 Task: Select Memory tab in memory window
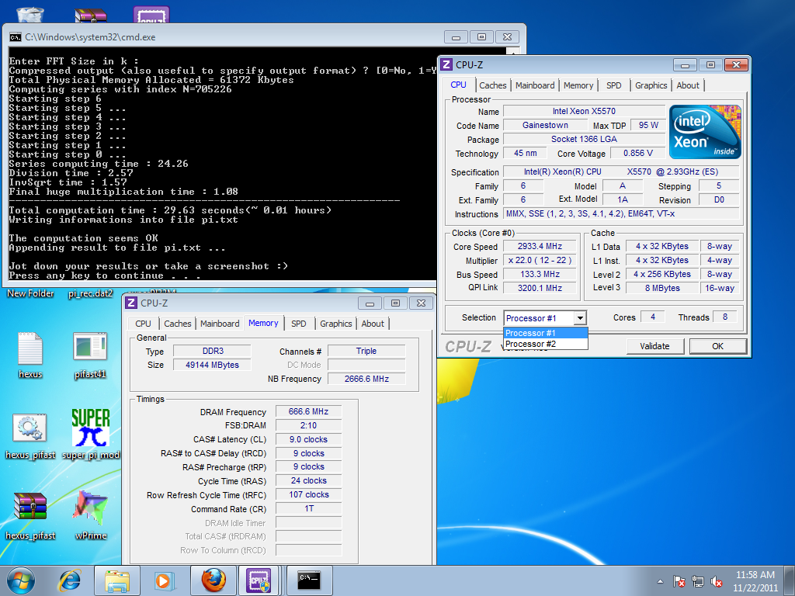coord(263,323)
